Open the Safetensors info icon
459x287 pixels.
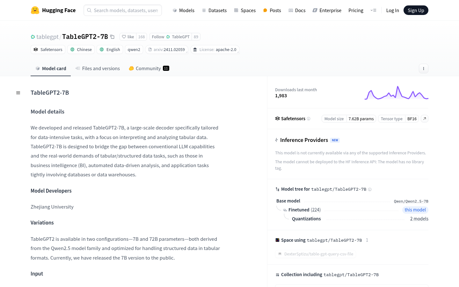tap(309, 119)
